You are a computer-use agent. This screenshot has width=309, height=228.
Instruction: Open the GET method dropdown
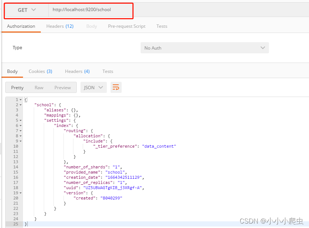point(27,10)
